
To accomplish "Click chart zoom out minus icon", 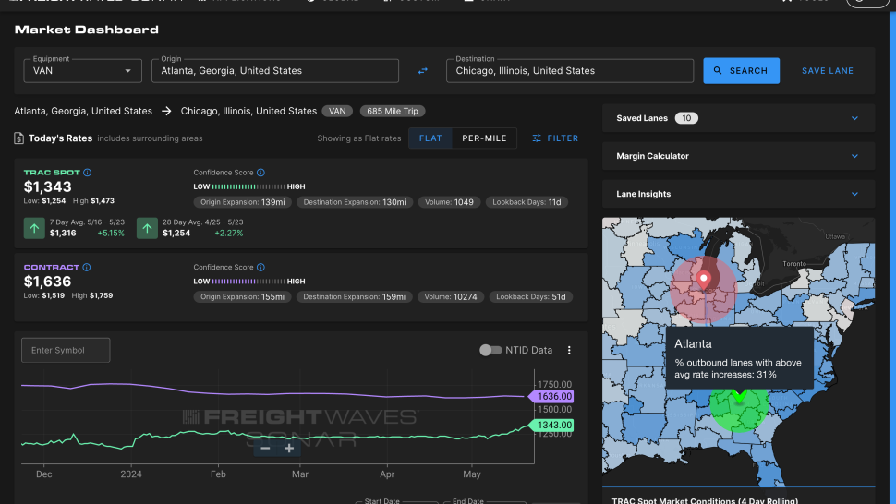I will 265,448.
